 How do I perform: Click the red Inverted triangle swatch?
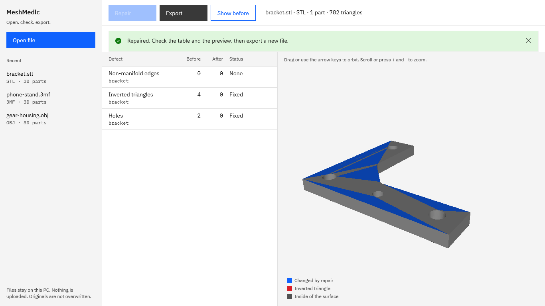click(290, 288)
